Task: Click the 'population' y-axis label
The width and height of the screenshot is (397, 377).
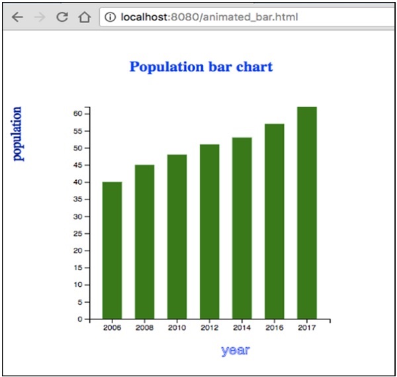Action: (x=18, y=134)
